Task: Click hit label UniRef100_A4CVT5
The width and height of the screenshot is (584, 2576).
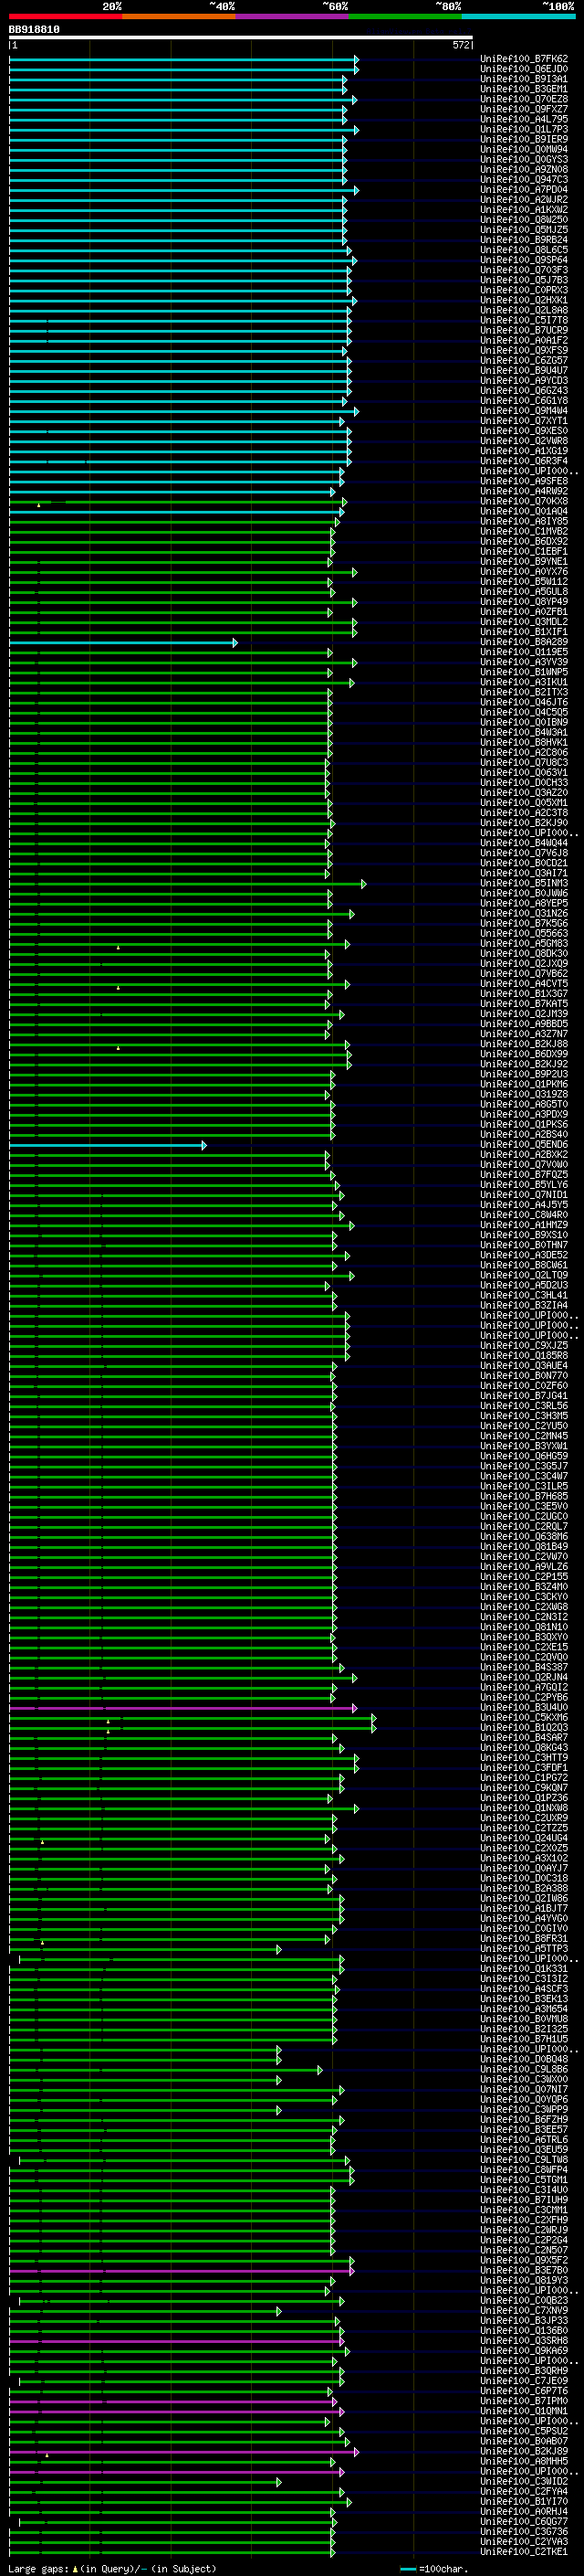Action: (x=524, y=984)
